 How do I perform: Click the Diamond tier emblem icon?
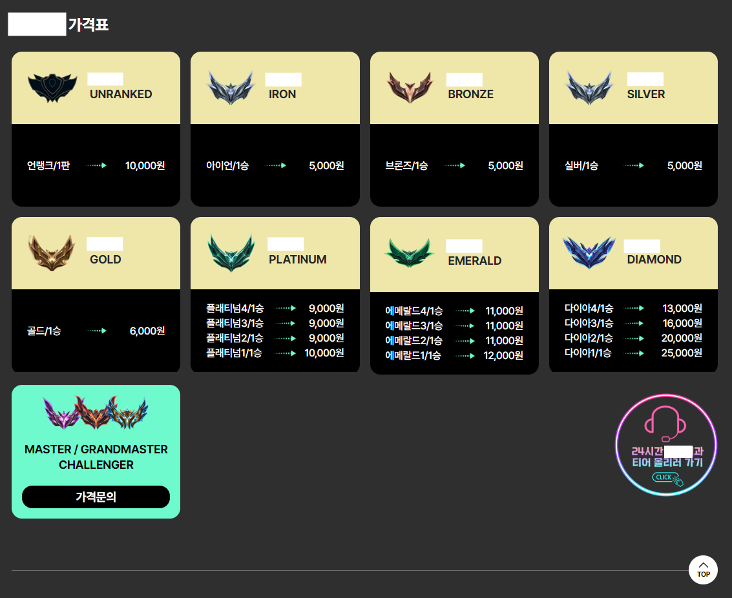[589, 253]
